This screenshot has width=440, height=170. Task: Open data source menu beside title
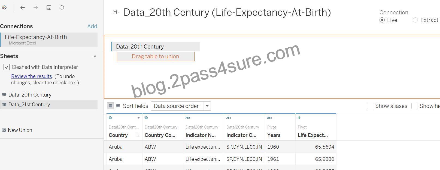[116, 12]
